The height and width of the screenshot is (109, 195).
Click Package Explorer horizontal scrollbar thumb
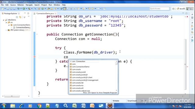coord(12,96)
